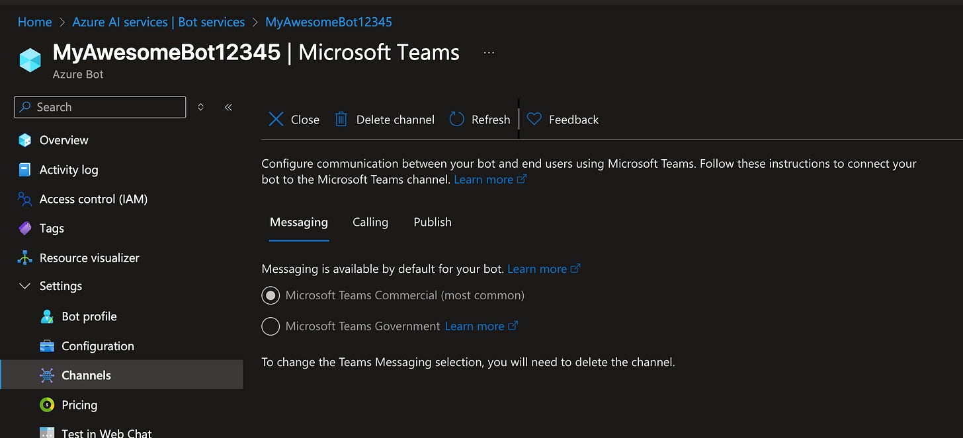Open Learn more link after channel instructions
The height and width of the screenshot is (438, 963).
[490, 180]
